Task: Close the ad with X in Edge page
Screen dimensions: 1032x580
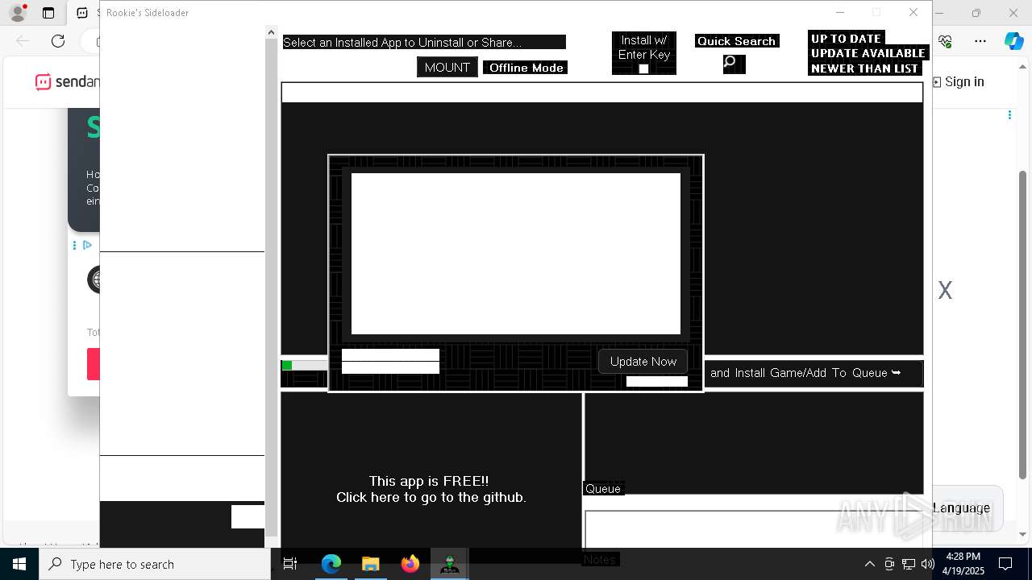Action: 946,290
